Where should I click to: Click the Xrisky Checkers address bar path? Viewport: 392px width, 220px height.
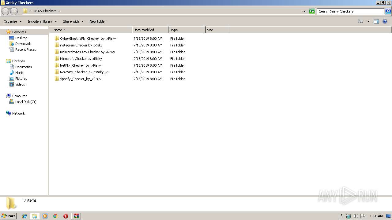point(45,11)
